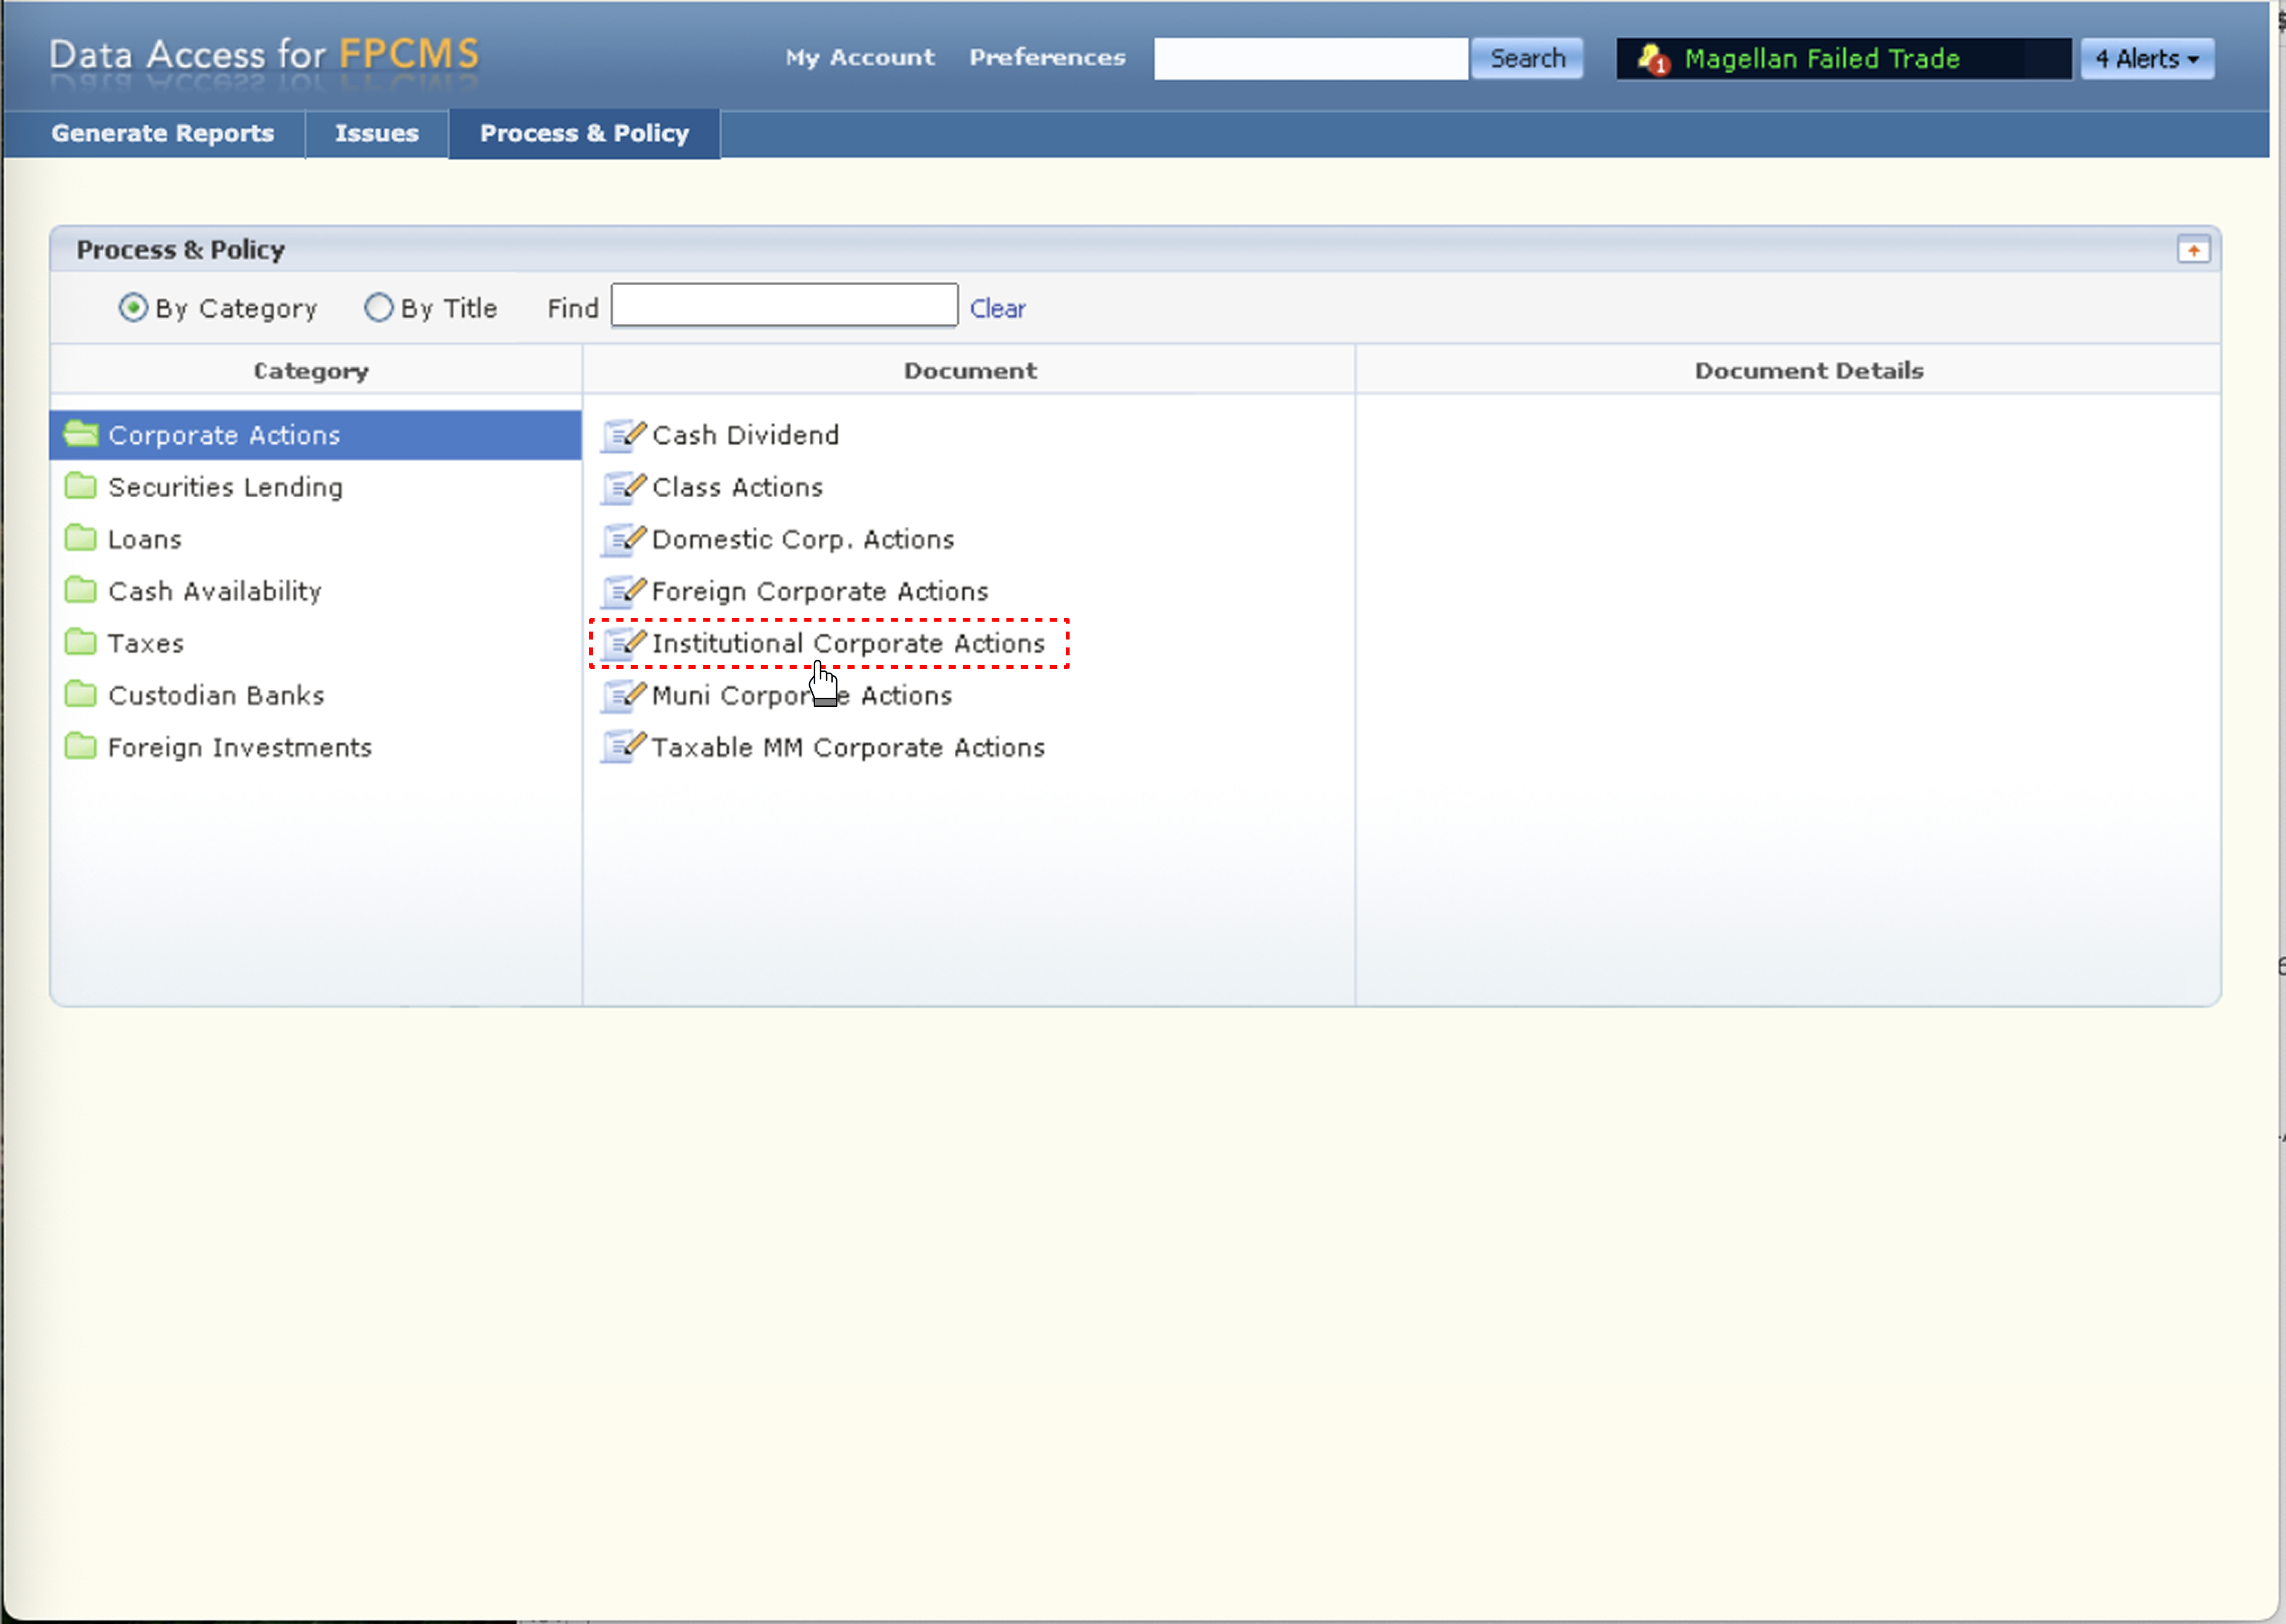Click the Class Actions document icon
The width and height of the screenshot is (2286, 1624).
623,487
